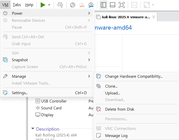Screen dimensions: 179x140
Task: Click the Sound Card speaker icon
Action: click(x=38, y=108)
